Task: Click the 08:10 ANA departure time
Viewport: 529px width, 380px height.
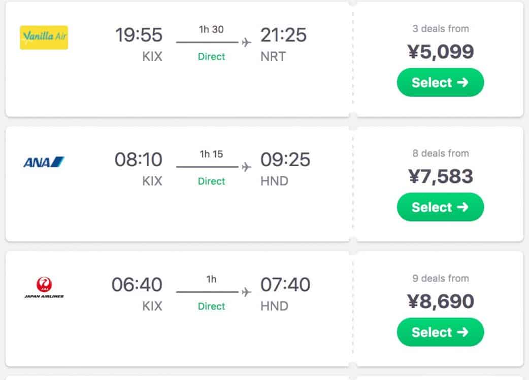Action: (139, 160)
